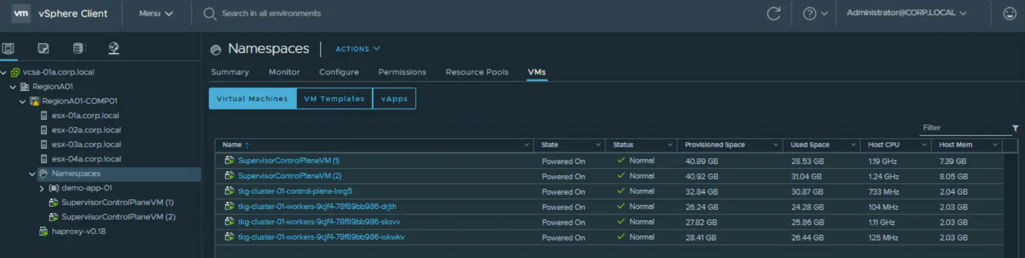Open the Provisioned Space column dropdown
This screenshot has height=258, width=1025.
tap(775, 145)
